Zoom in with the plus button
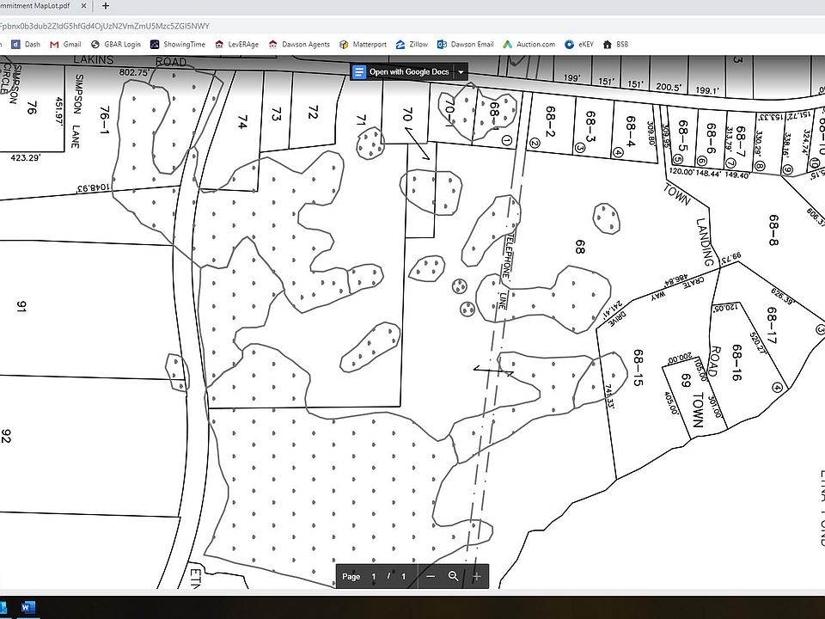825x619 pixels. tap(476, 576)
